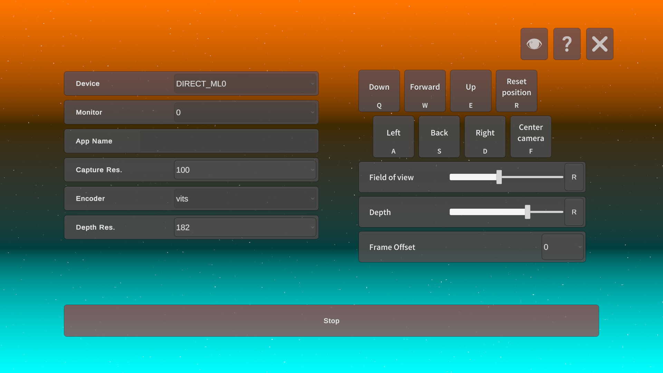Select the Back movement control
Viewport: 663px width, 373px height.
[x=439, y=137]
